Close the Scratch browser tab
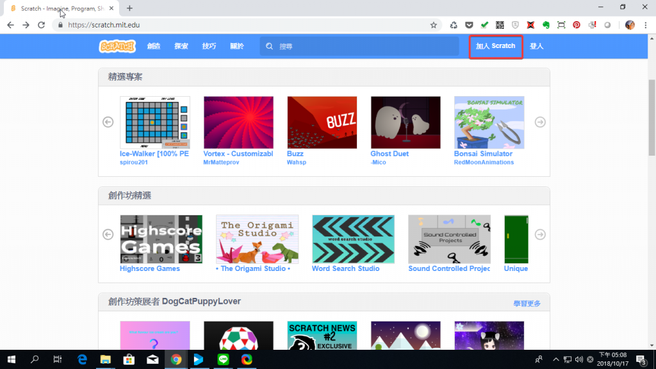The height and width of the screenshot is (369, 656). click(x=111, y=8)
